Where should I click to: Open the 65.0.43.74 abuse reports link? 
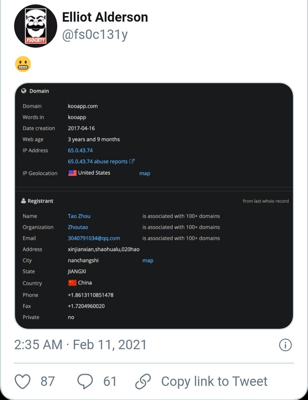(x=101, y=162)
